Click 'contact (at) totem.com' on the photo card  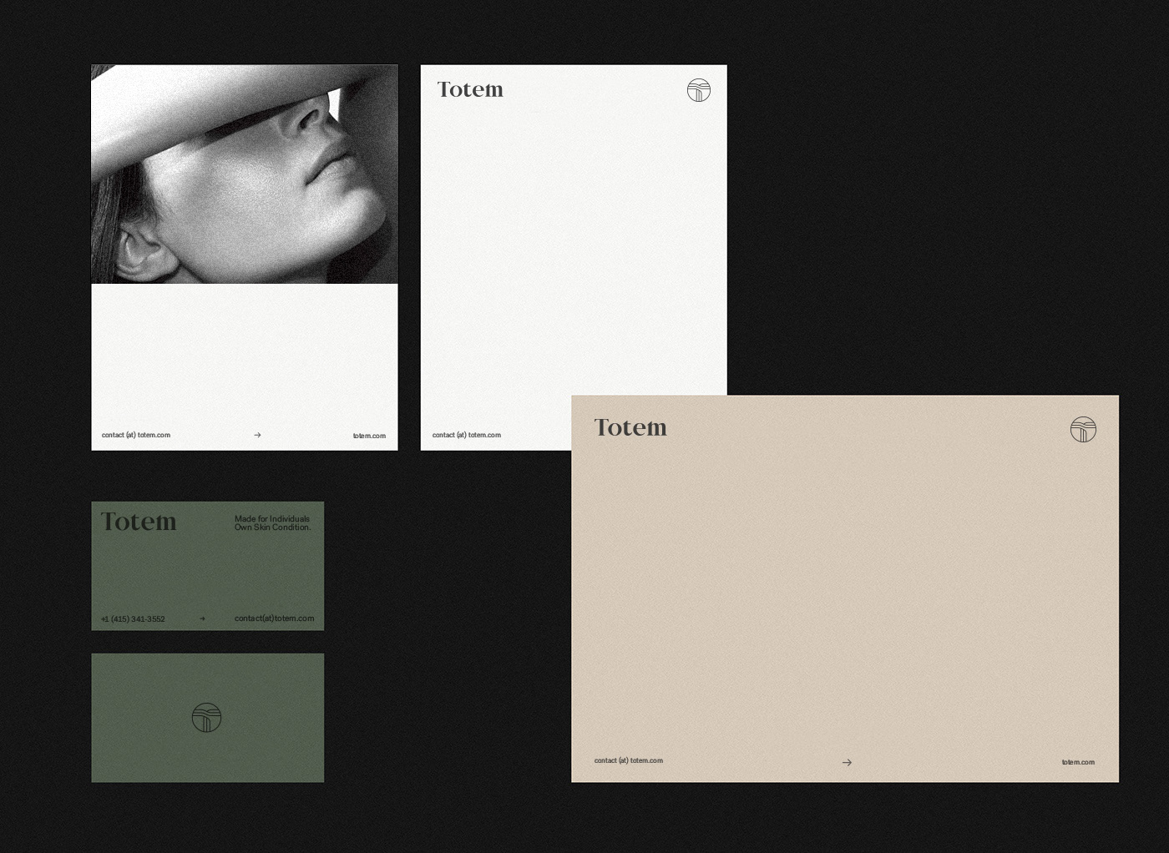pos(136,435)
